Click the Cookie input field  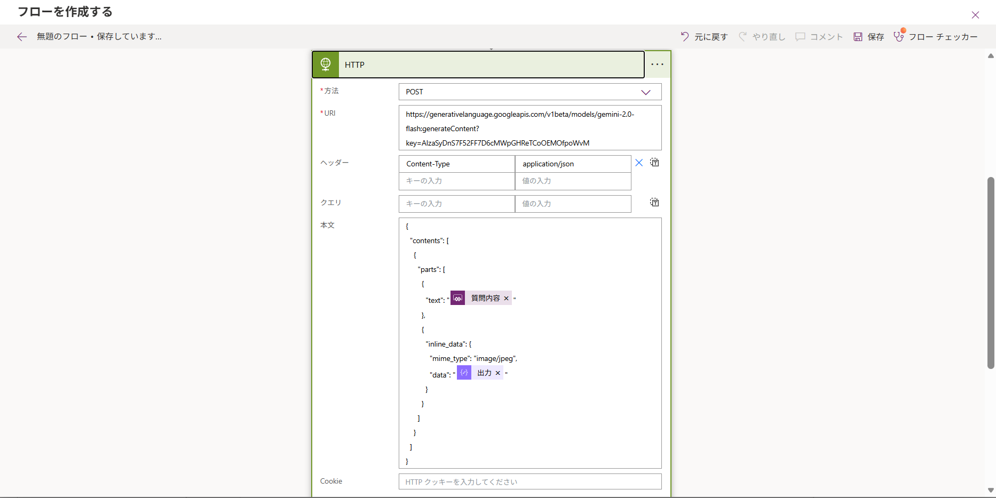530,481
